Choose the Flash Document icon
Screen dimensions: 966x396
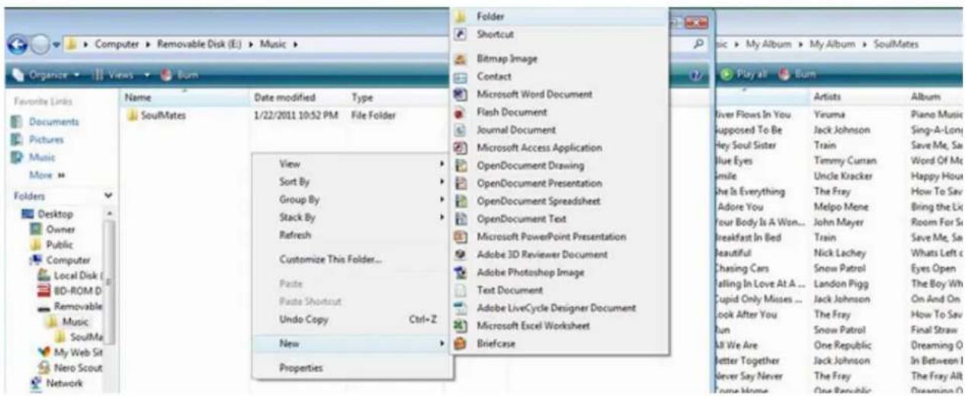[460, 113]
